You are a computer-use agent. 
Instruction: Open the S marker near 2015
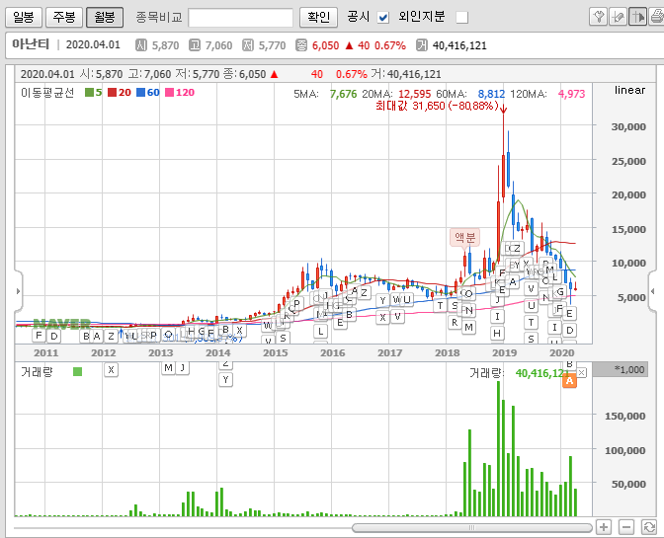[283, 338]
